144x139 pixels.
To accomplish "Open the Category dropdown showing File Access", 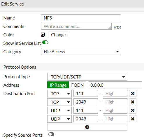I will coord(81,51).
